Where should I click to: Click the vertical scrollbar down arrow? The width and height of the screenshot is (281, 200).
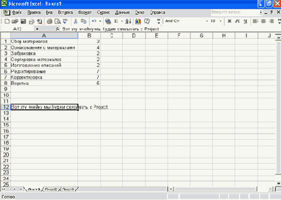(x=278, y=183)
